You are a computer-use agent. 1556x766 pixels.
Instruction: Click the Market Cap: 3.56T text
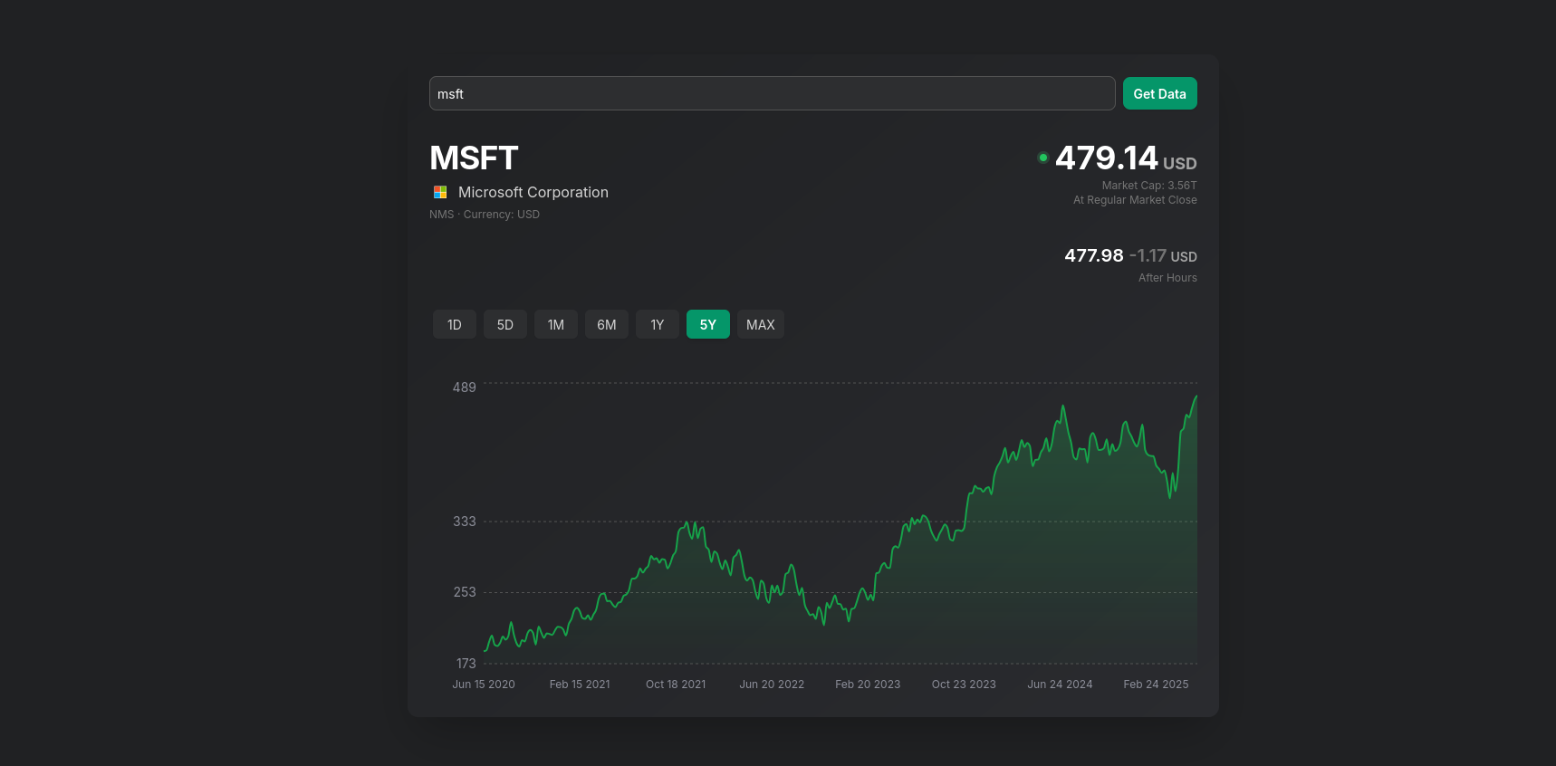pyautogui.click(x=1149, y=186)
